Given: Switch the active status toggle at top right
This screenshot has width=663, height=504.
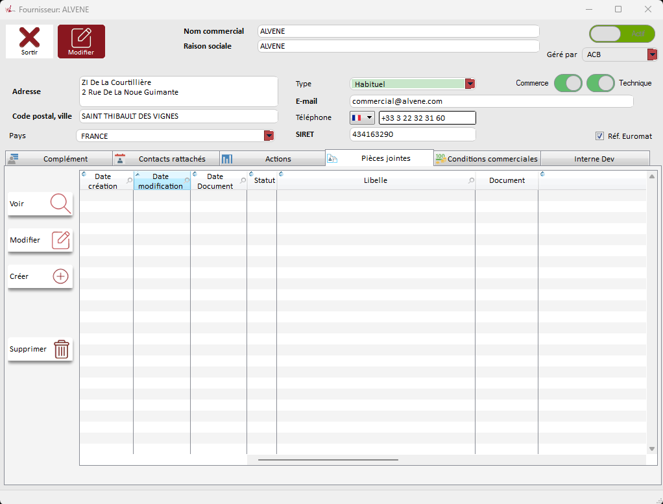Looking at the screenshot, I should tap(621, 34).
